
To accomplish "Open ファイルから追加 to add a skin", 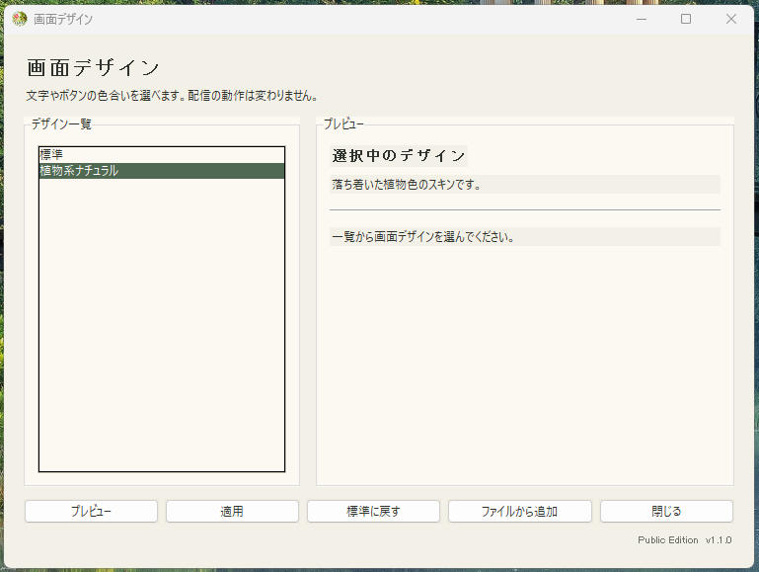I will coord(520,511).
